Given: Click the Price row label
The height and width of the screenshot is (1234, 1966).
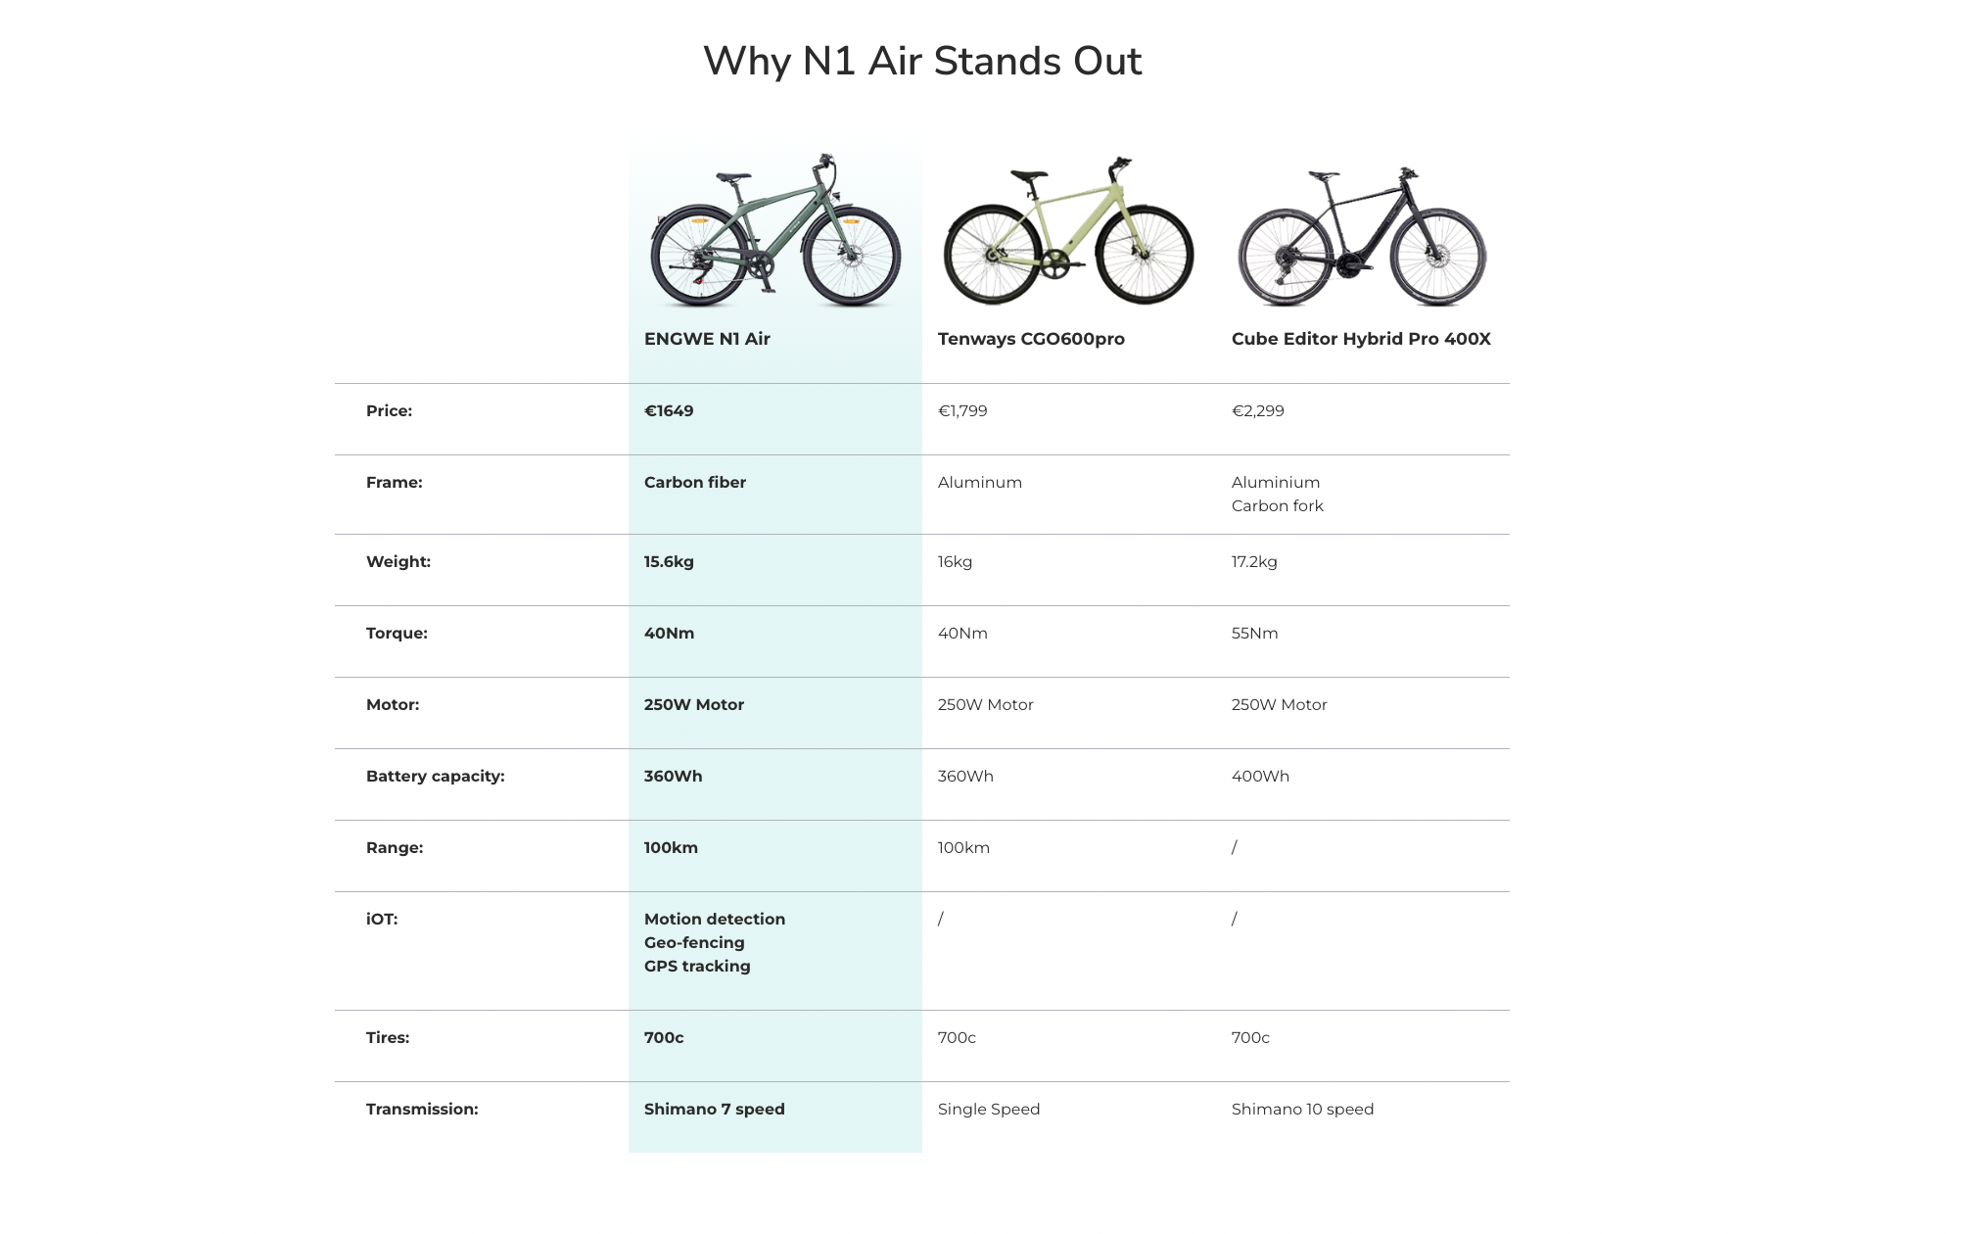Looking at the screenshot, I should click(389, 411).
